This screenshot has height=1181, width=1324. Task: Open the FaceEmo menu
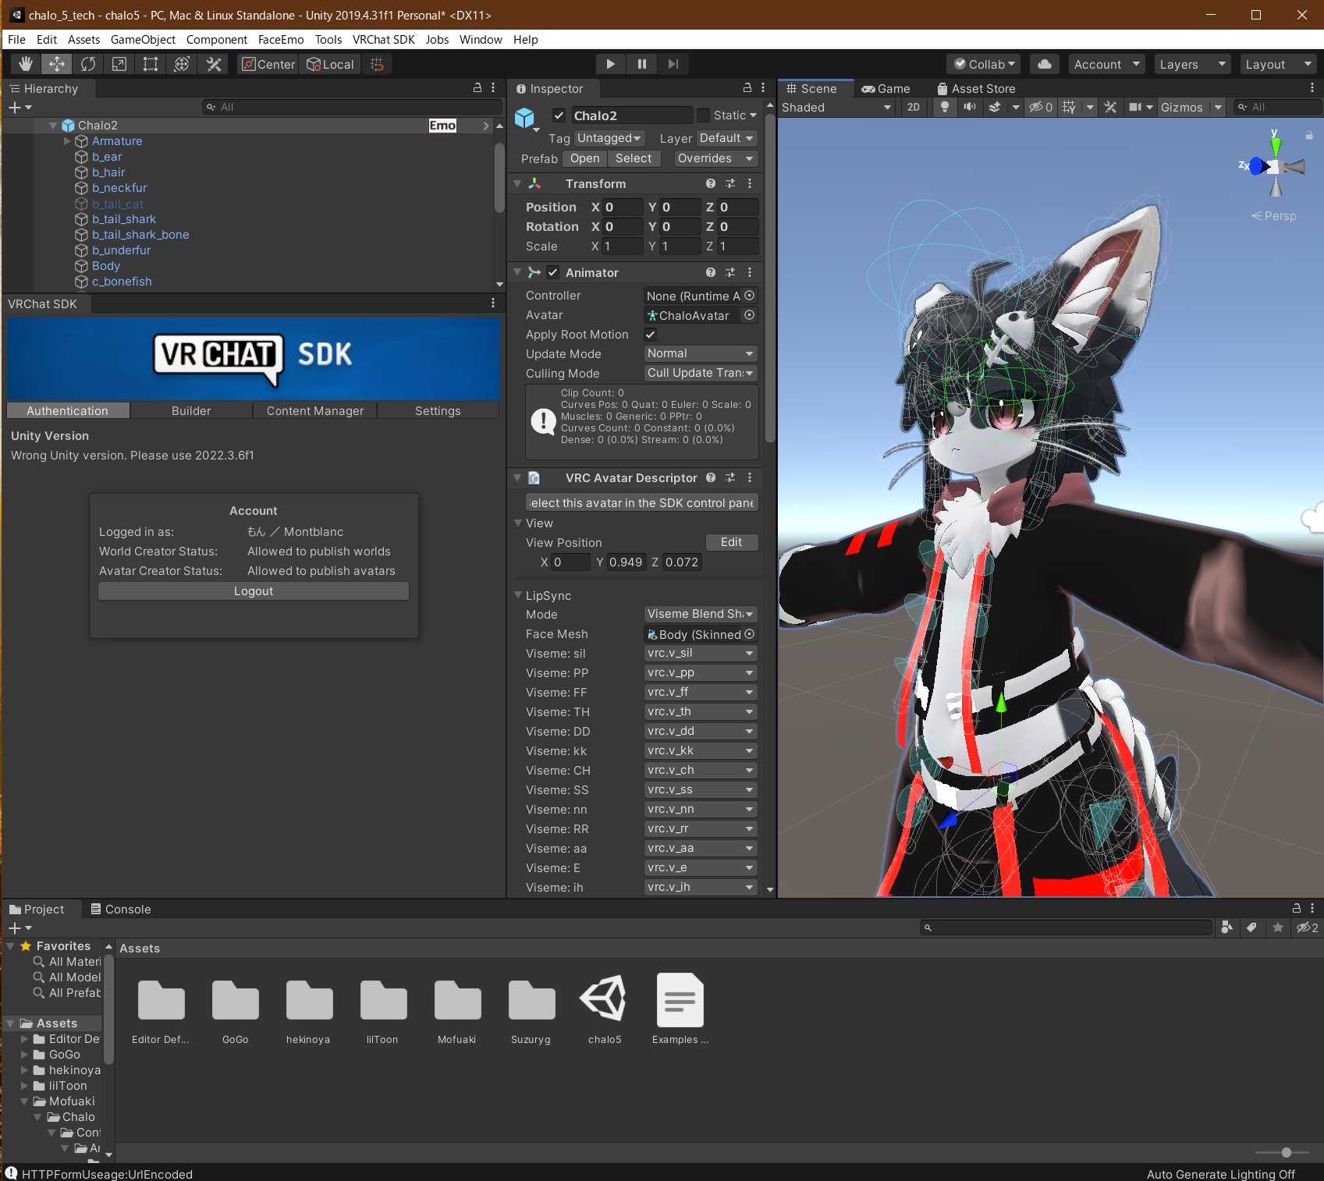(281, 40)
